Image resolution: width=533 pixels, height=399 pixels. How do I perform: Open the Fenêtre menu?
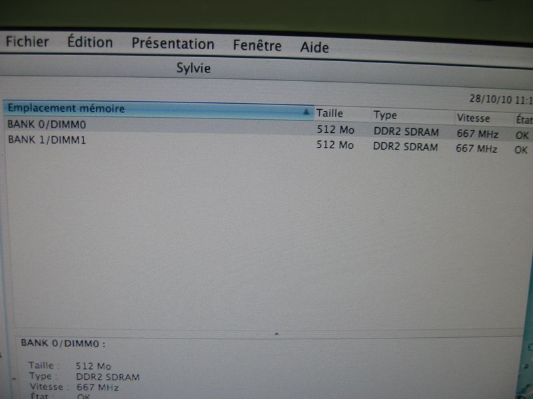coord(257,45)
